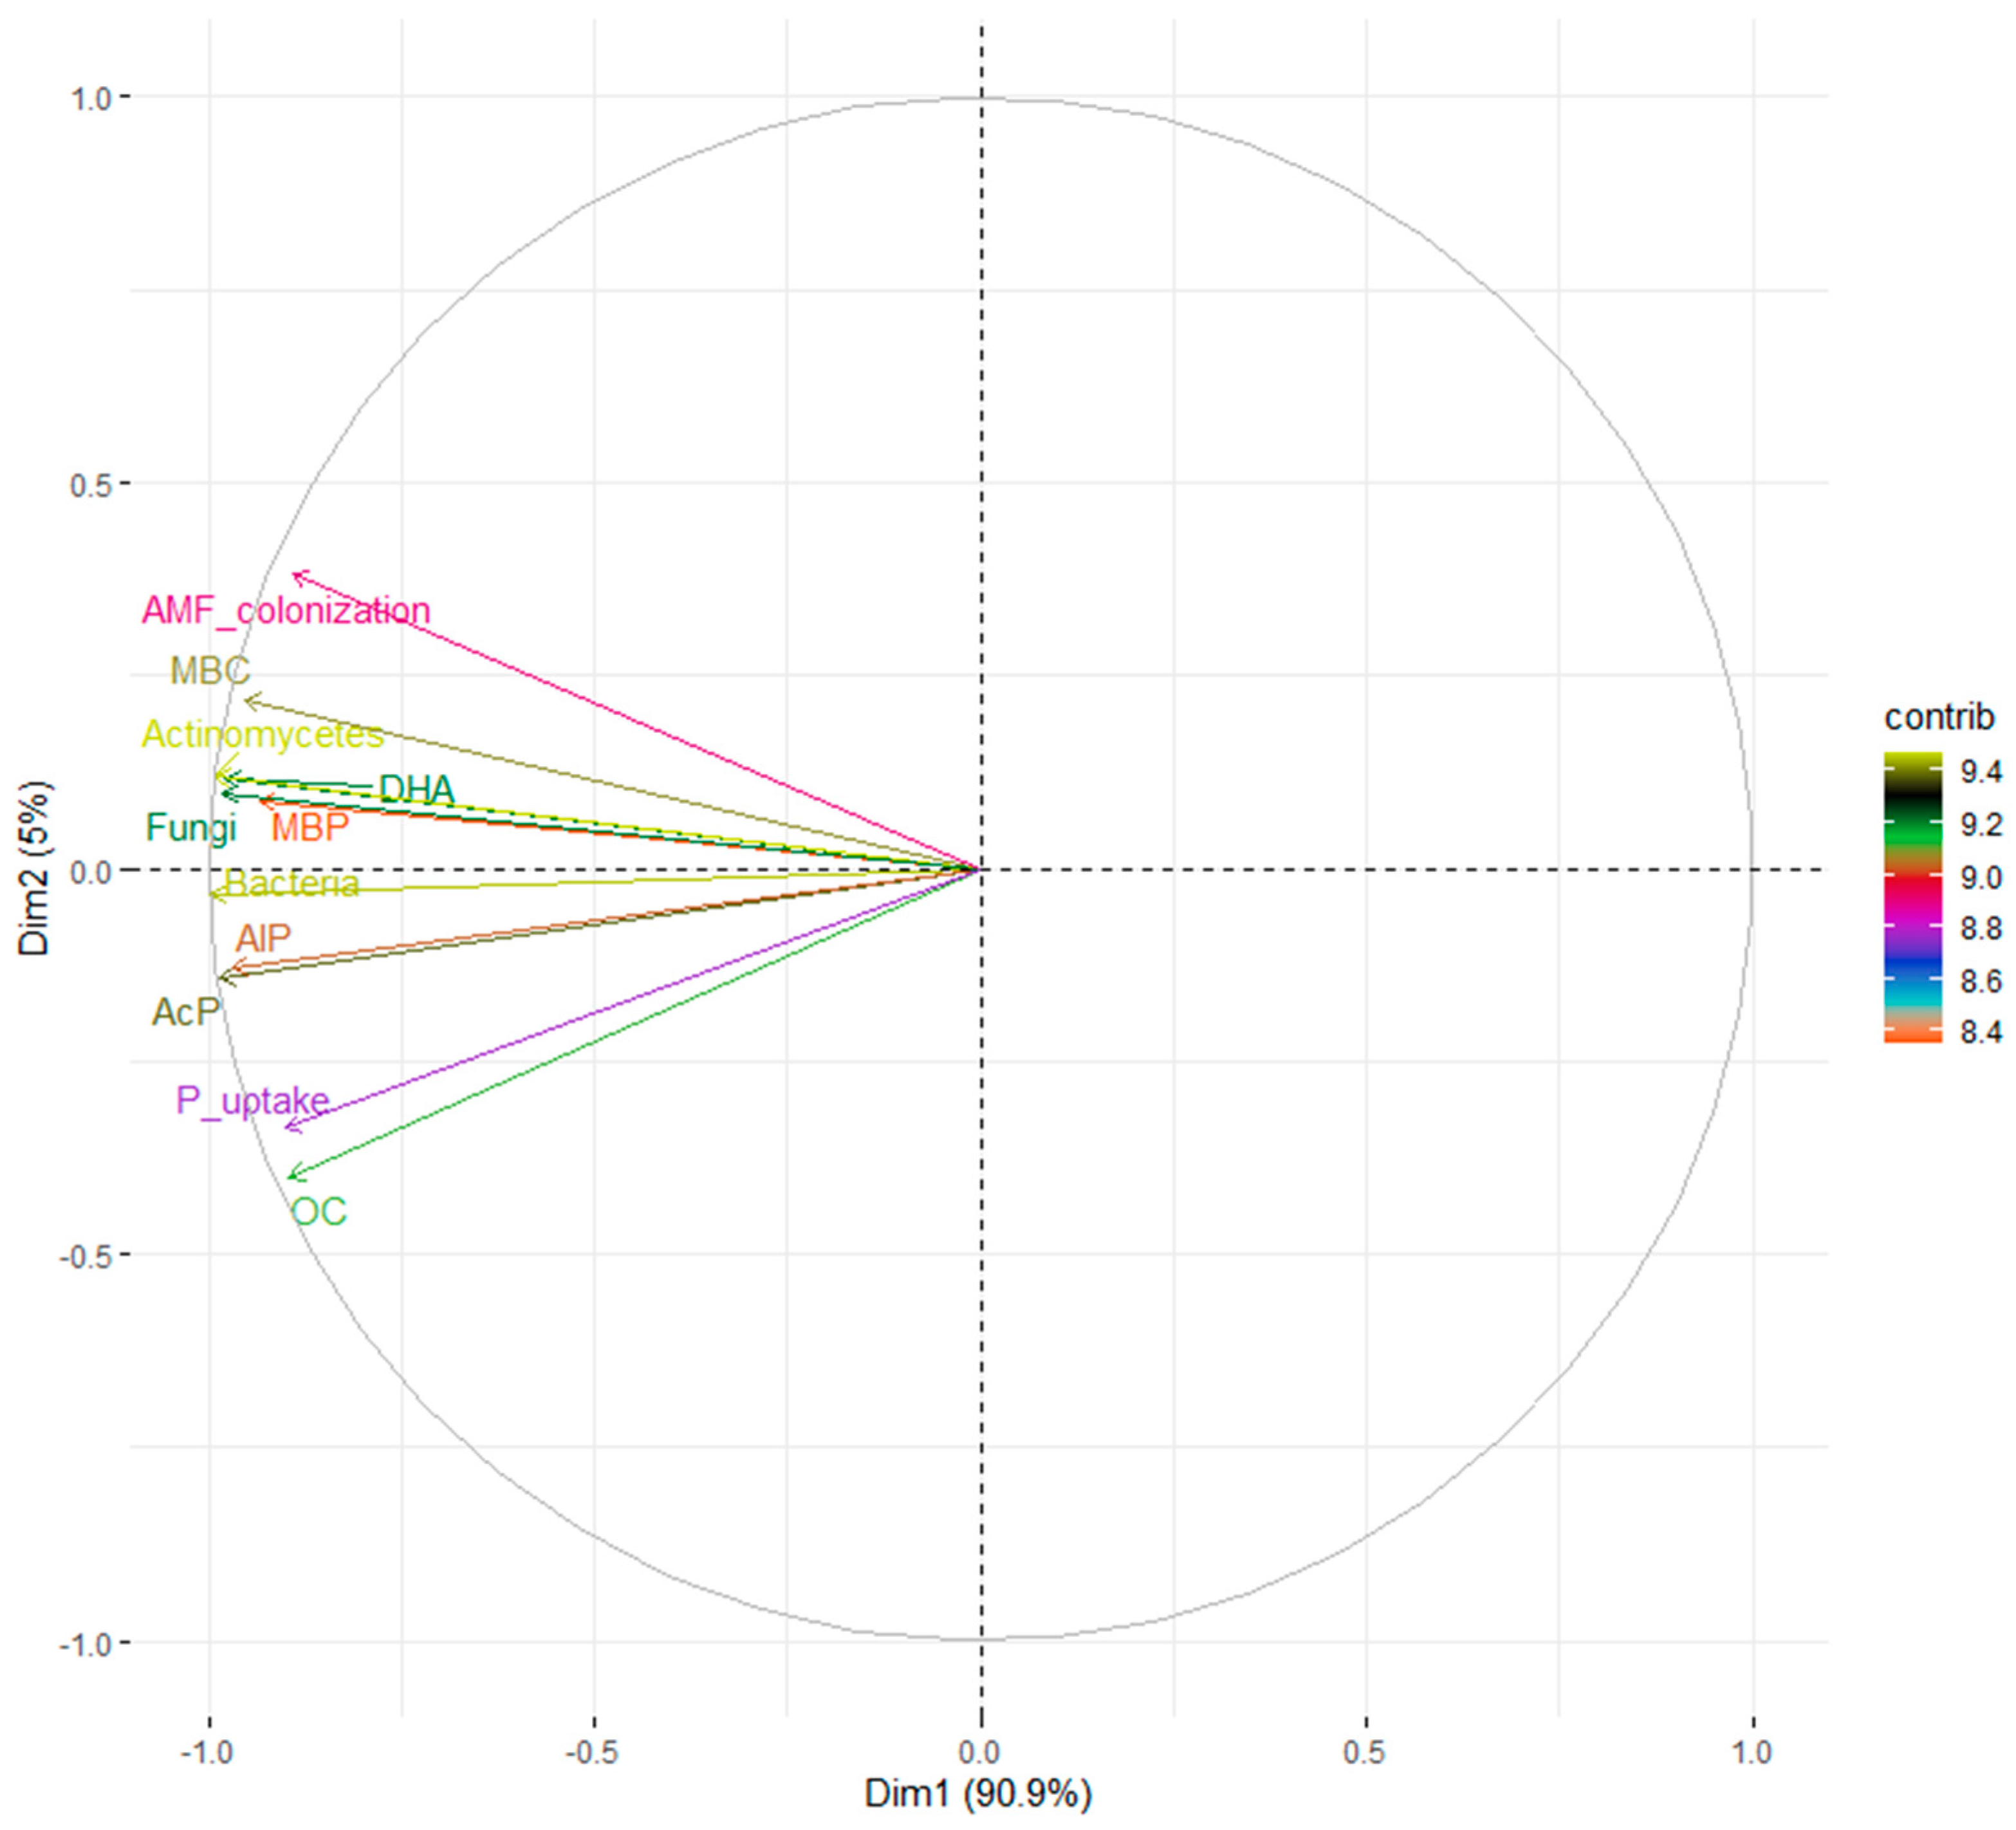Click the AMF_colonization arrow tip

point(294,574)
